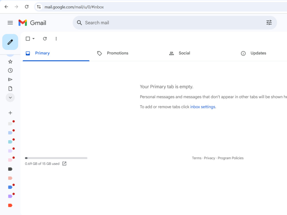Open the bright orange-red label
The image size is (287, 215).
pyautogui.click(x=10, y=205)
